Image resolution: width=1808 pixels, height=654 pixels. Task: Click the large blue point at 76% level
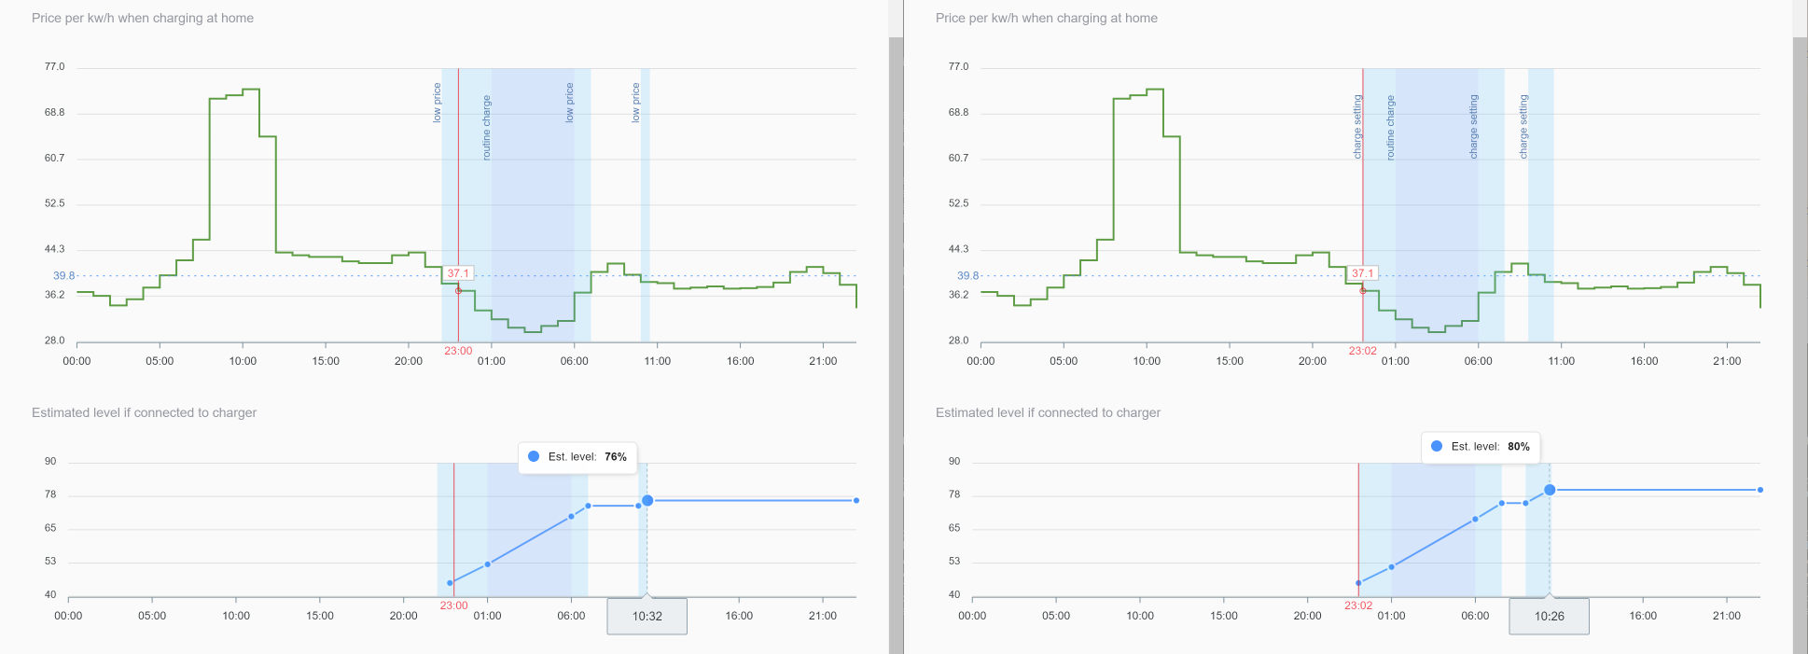point(647,501)
